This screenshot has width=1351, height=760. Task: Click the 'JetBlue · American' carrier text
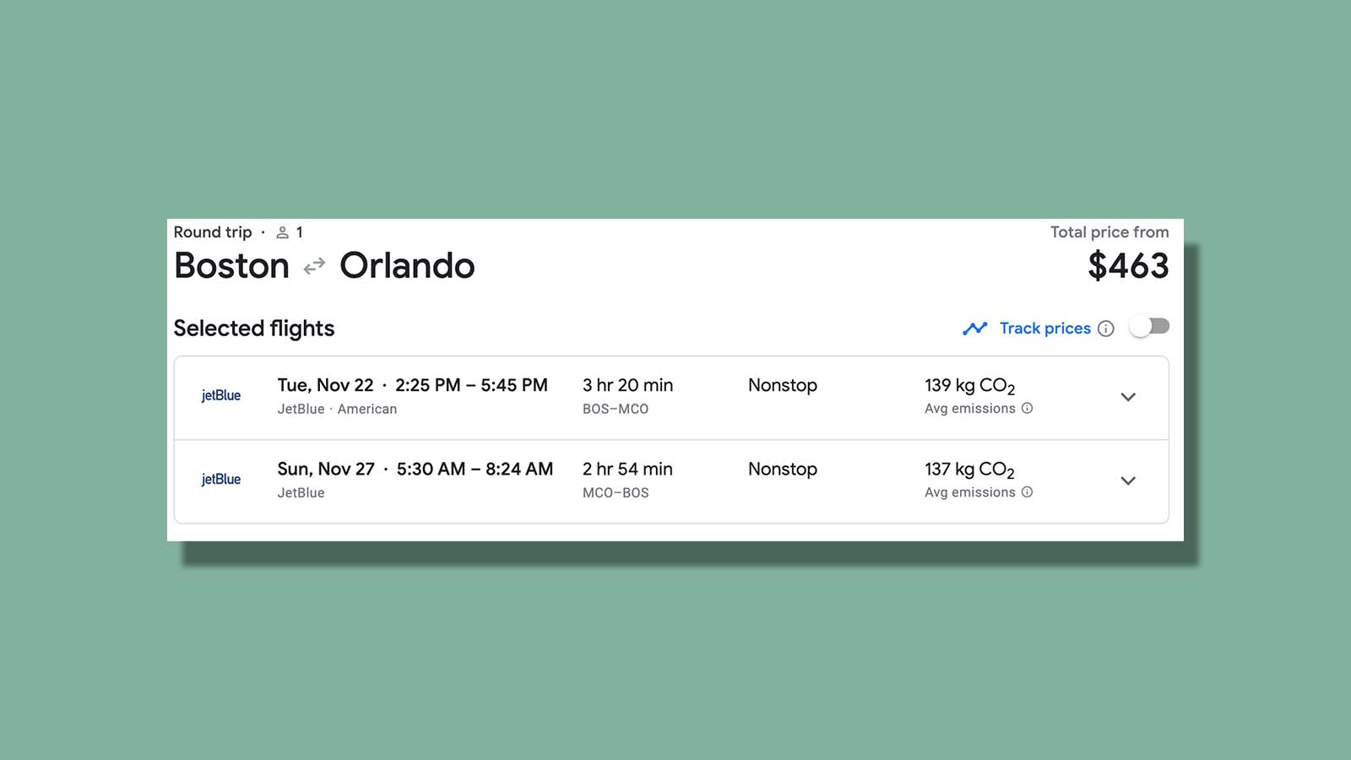tap(337, 409)
